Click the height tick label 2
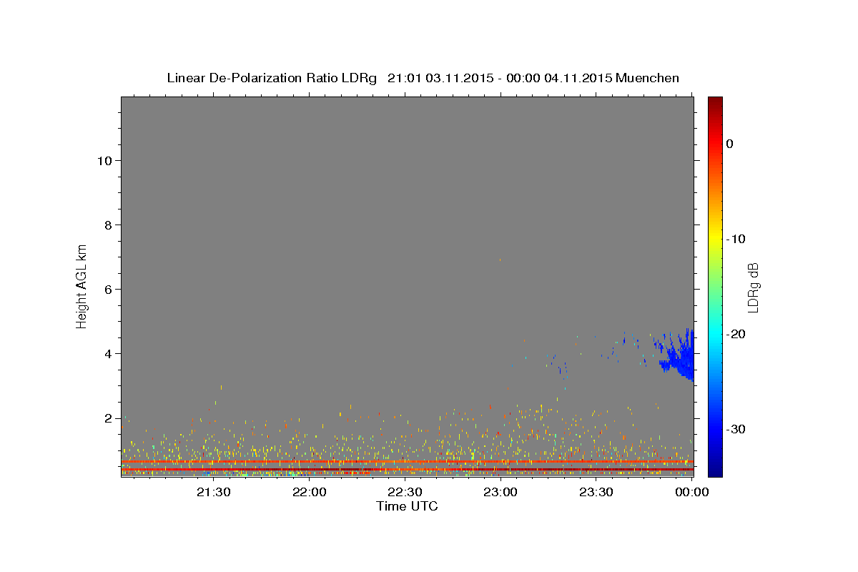858x572 pixels. (108, 418)
